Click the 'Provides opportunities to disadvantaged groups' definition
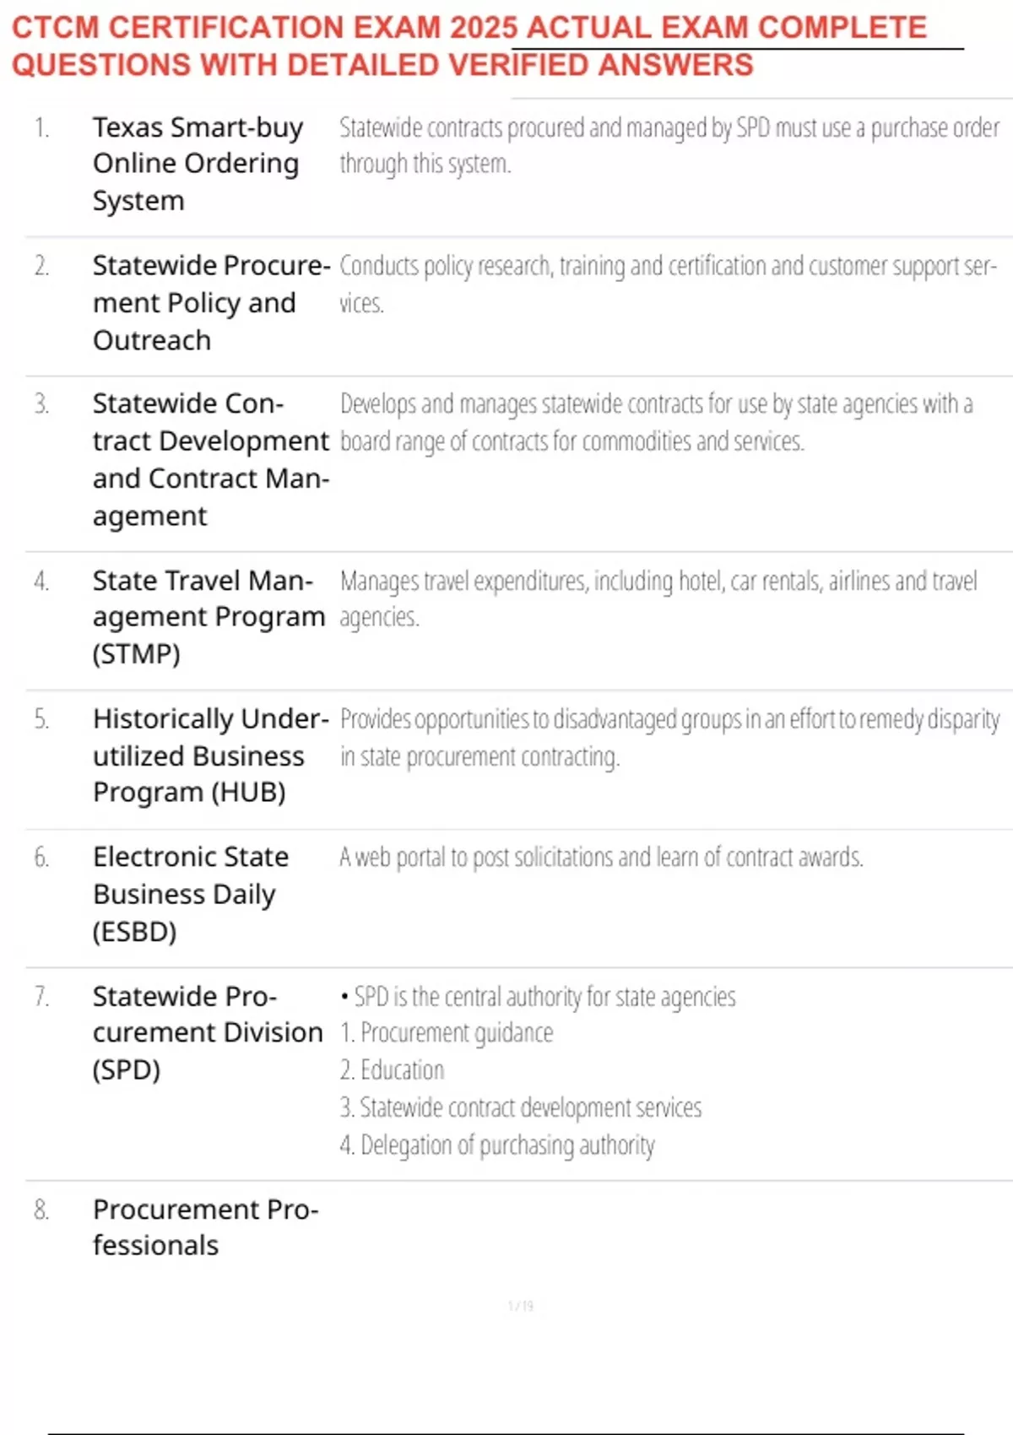Screen dimensions: 1013x1435 tap(669, 737)
